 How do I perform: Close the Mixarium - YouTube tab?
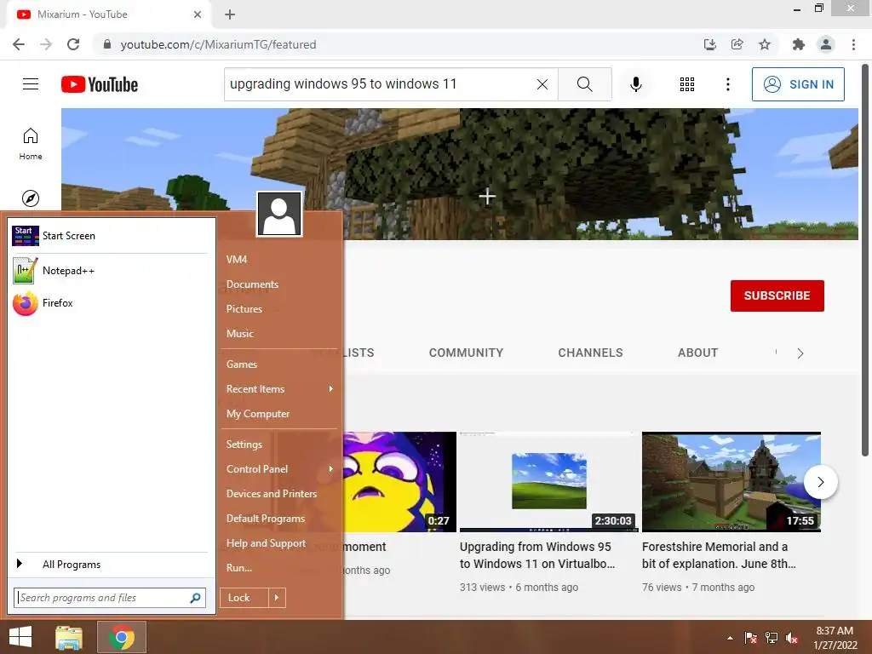point(198,14)
